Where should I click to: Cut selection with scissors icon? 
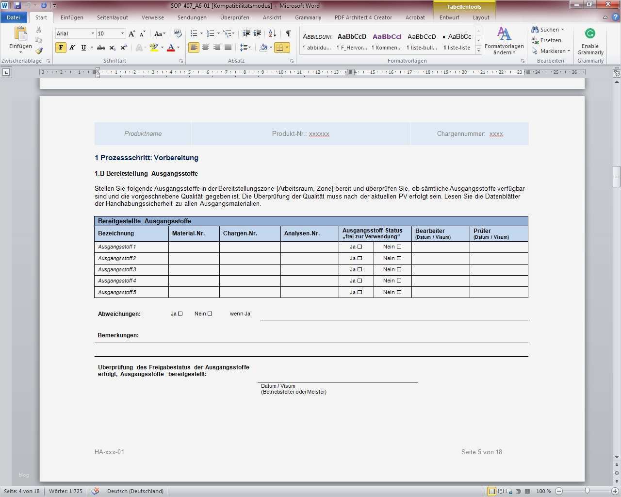click(x=39, y=30)
